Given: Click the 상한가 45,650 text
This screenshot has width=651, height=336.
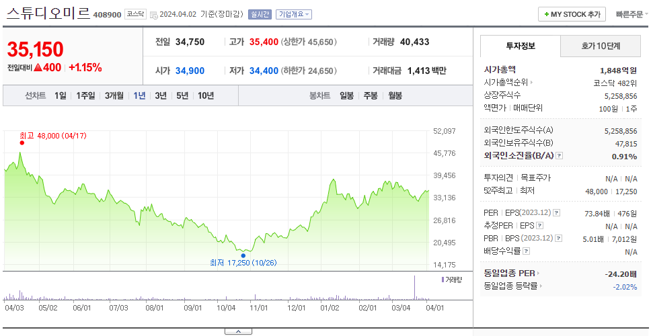Looking at the screenshot, I should tap(309, 42).
